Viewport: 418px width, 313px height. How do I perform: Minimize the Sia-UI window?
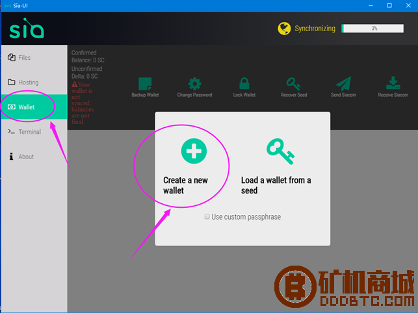pyautogui.click(x=371, y=6)
